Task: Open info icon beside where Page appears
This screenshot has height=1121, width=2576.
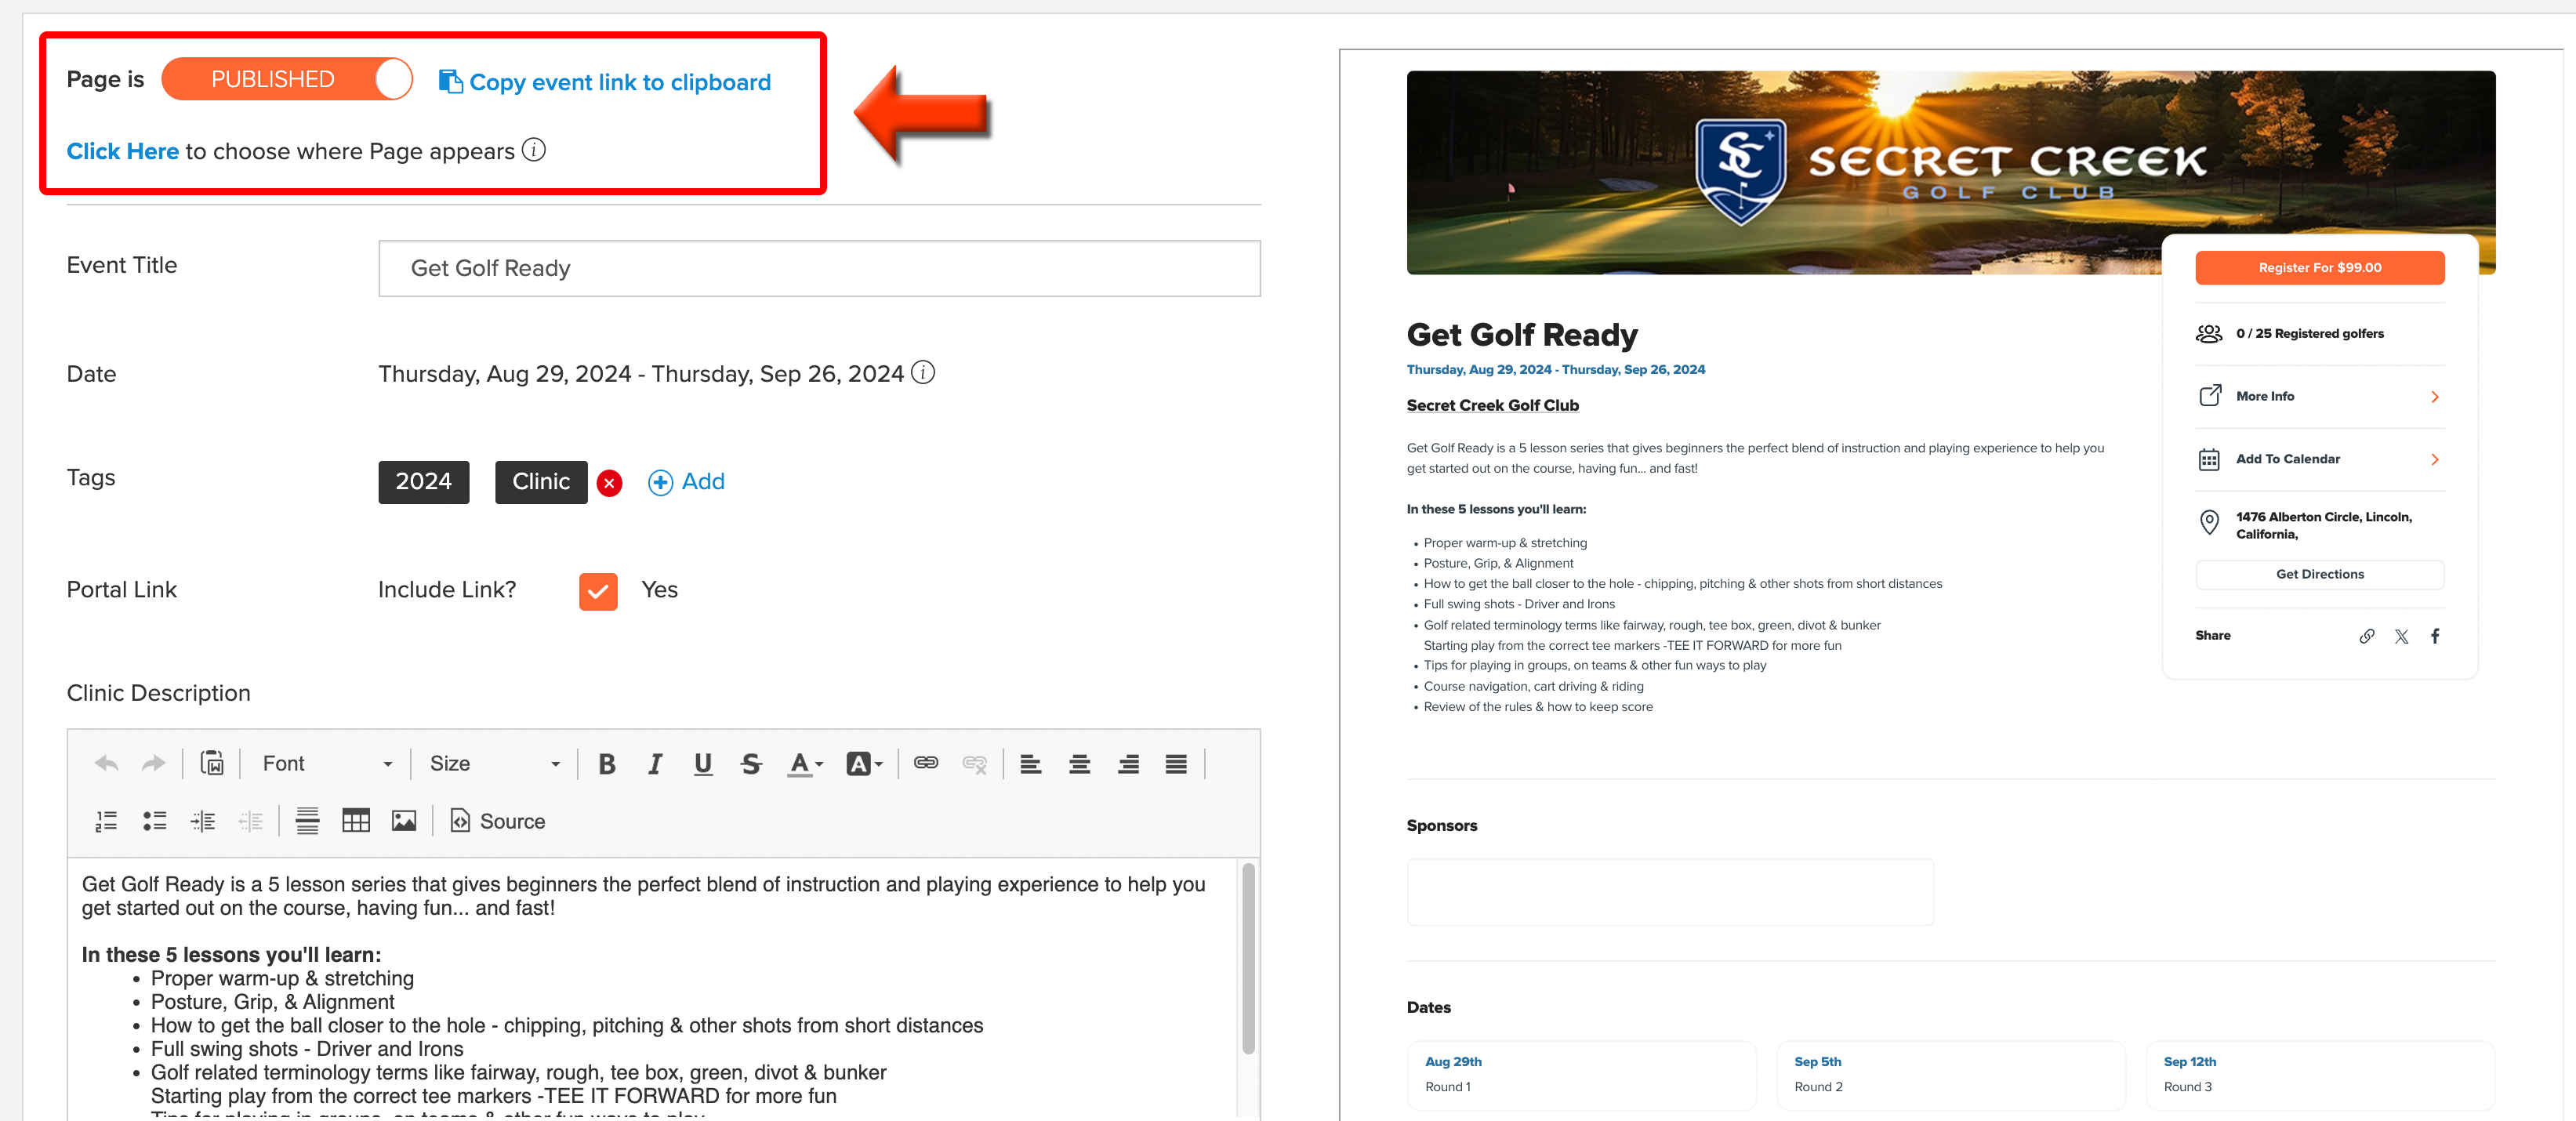Action: pyautogui.click(x=534, y=151)
